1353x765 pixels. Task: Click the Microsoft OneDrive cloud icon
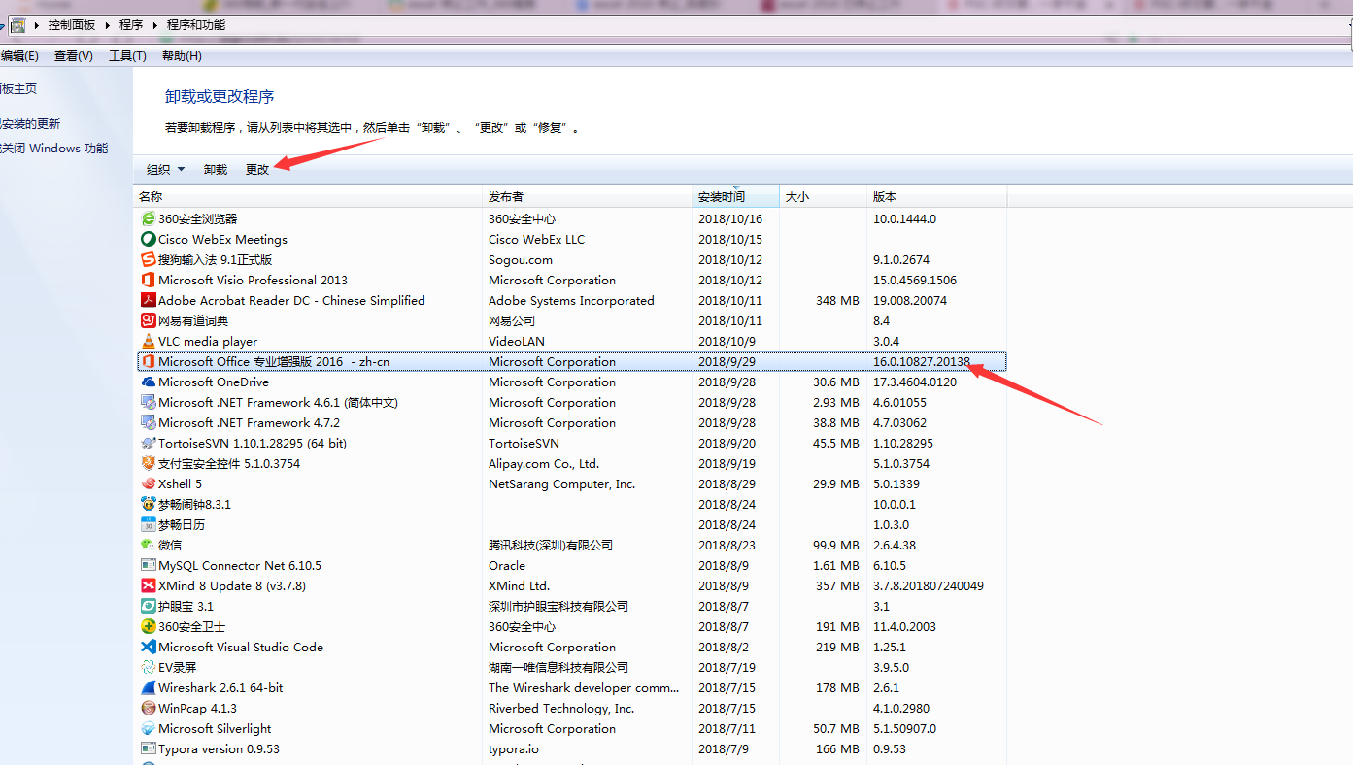pyautogui.click(x=149, y=382)
